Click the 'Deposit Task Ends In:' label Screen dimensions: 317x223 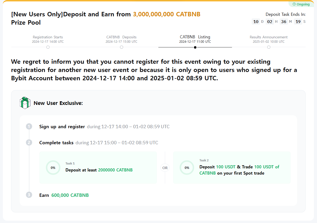[286, 14]
